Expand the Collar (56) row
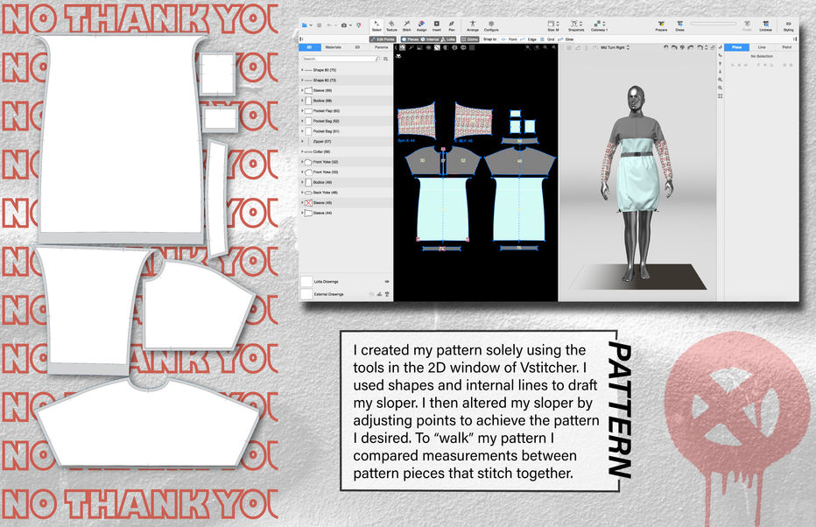 pos(302,151)
